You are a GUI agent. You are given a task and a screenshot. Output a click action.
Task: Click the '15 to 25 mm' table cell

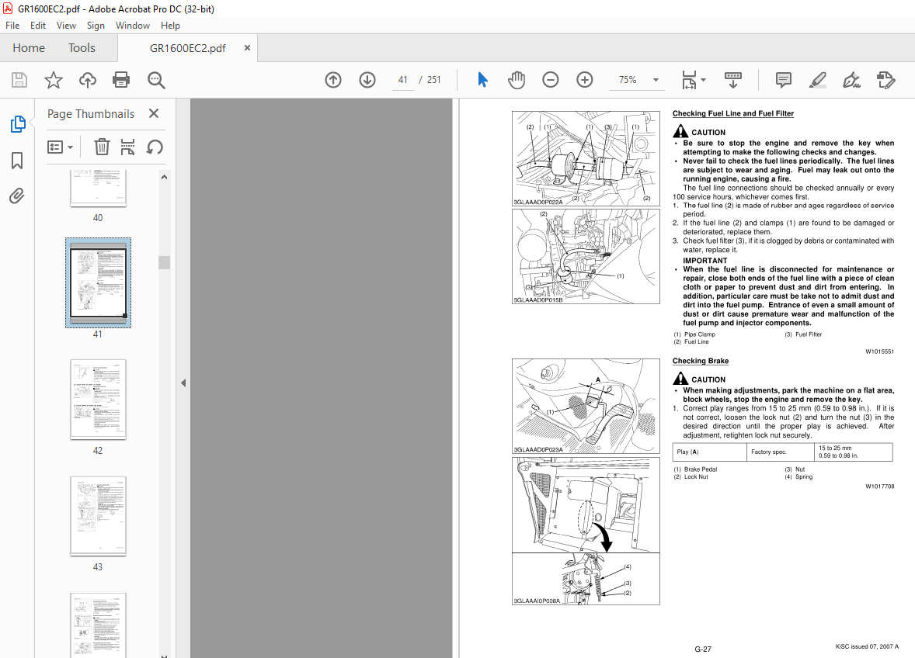[x=853, y=452]
